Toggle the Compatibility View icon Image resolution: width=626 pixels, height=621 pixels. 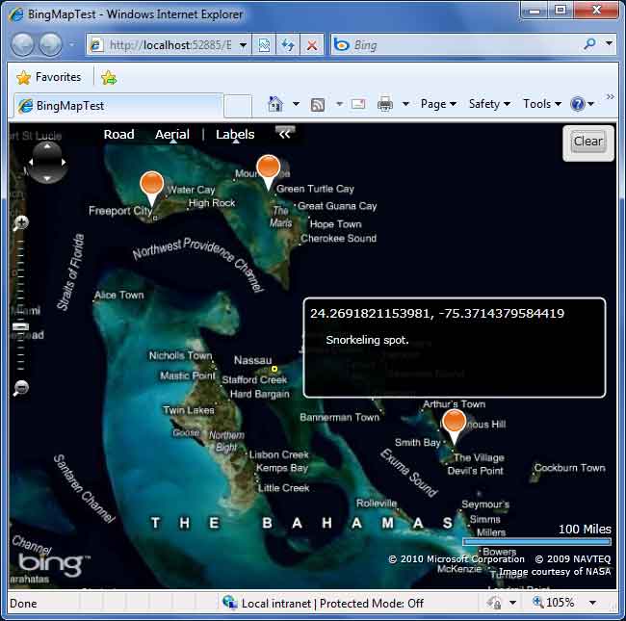click(264, 45)
